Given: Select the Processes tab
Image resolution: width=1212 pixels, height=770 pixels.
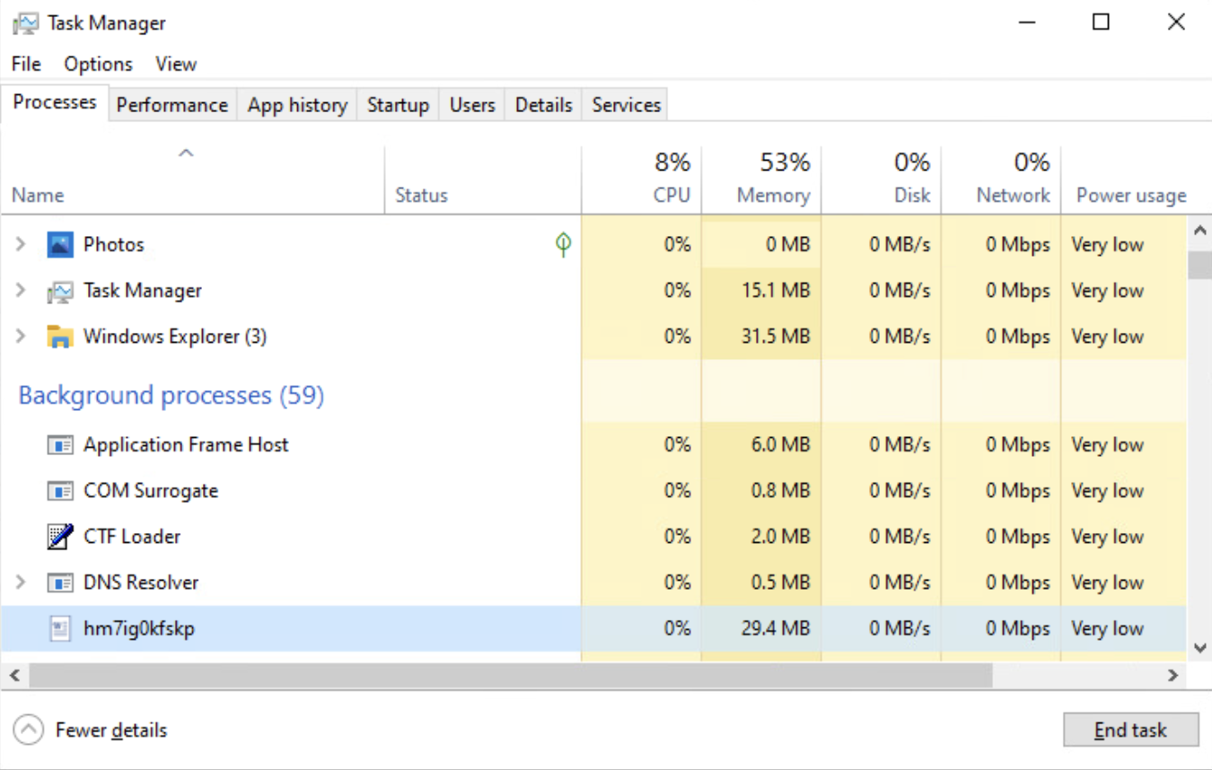Looking at the screenshot, I should click(x=55, y=102).
